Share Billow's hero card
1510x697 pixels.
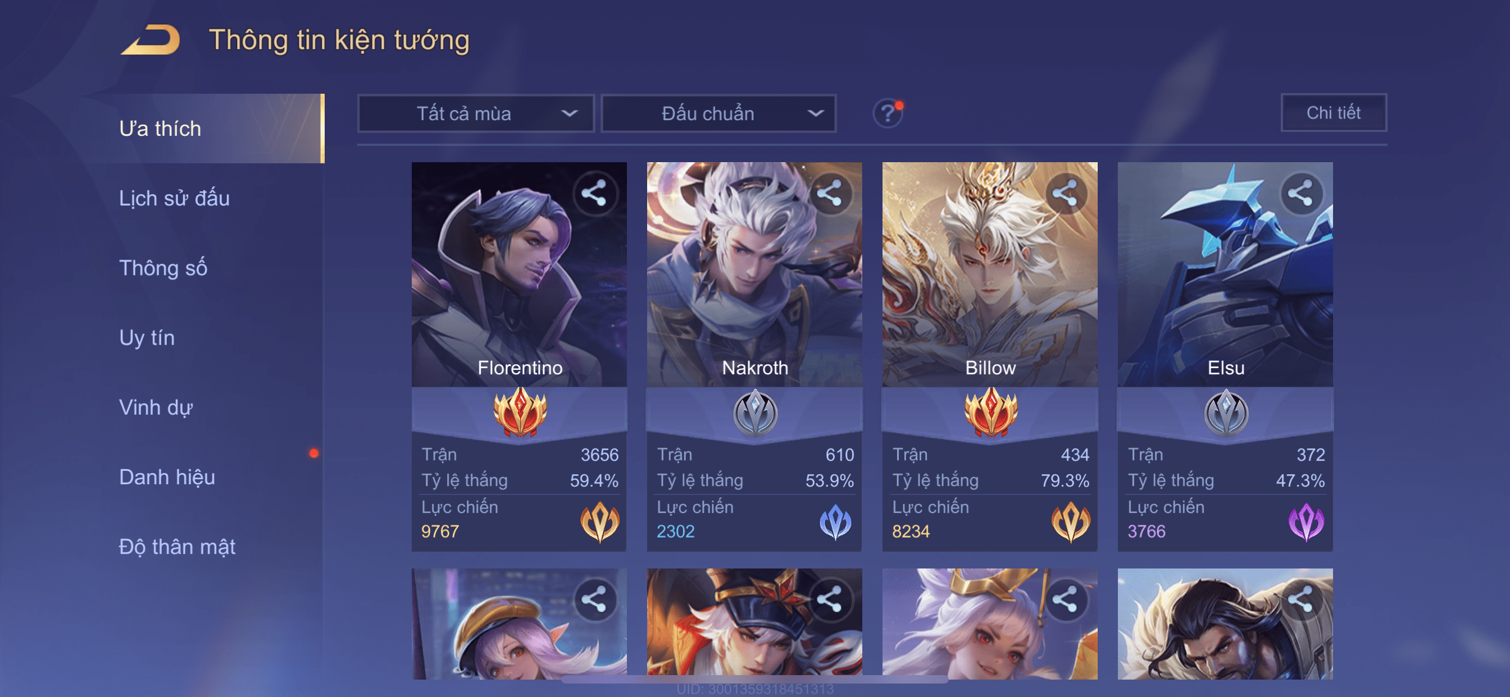click(x=1066, y=193)
